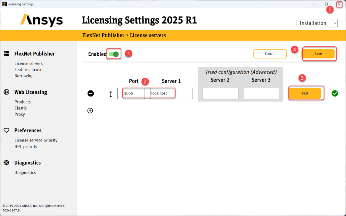Select Elastic under Web Licensing
Viewport: 346px width, 216px height.
tap(21, 108)
